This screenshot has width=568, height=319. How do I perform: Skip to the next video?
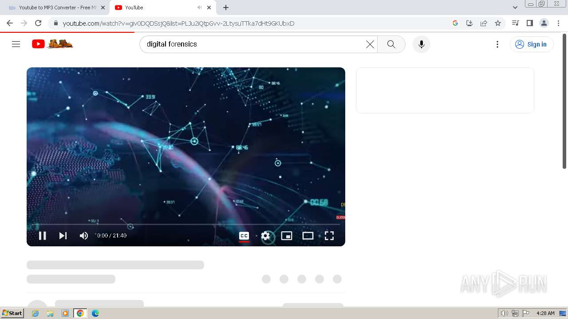coord(63,236)
